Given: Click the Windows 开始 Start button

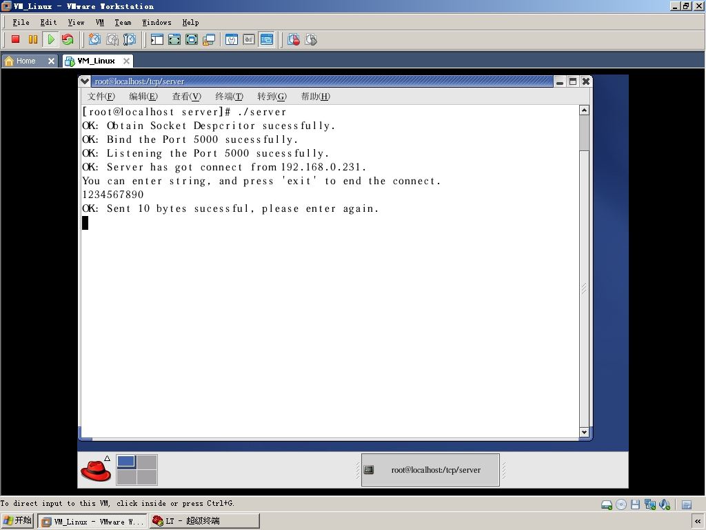Looking at the screenshot, I should 17,520.
